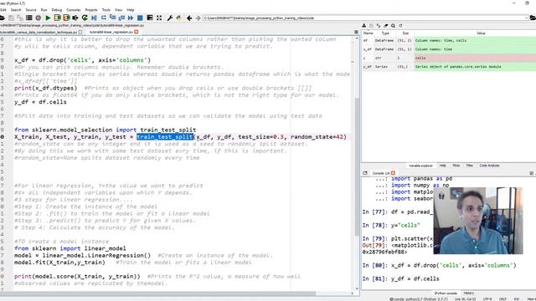
Task: Open the View menu
Action: 118,10
